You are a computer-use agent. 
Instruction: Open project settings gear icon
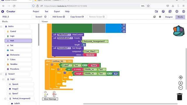160,17
